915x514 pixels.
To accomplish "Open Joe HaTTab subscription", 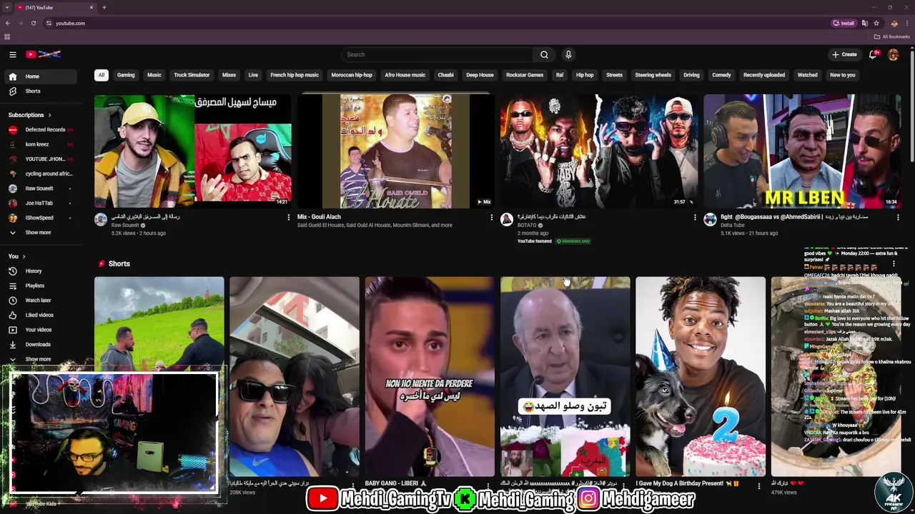I will pyautogui.click(x=41, y=203).
